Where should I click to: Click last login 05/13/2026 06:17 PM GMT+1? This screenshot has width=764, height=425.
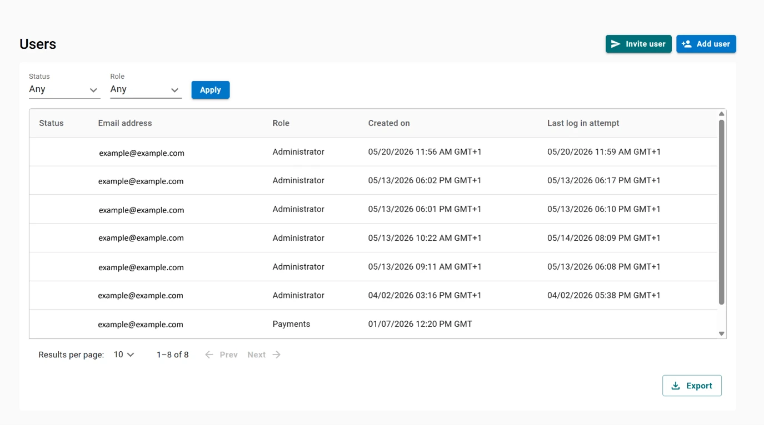(604, 180)
